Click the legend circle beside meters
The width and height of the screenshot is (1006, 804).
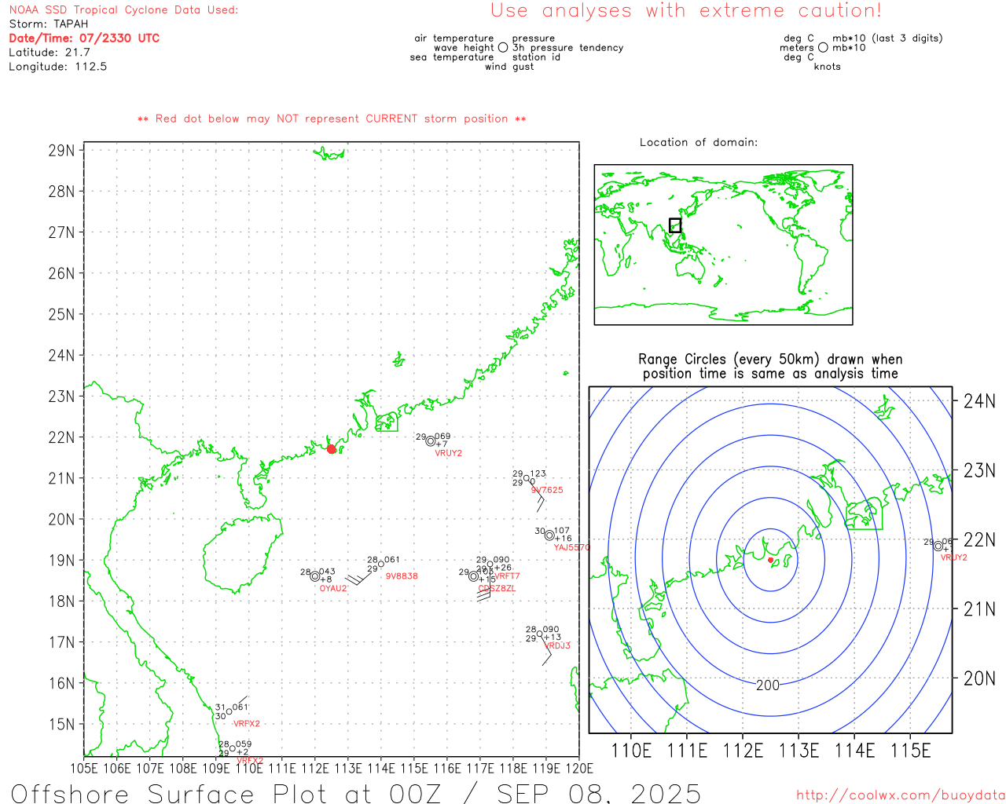[823, 48]
